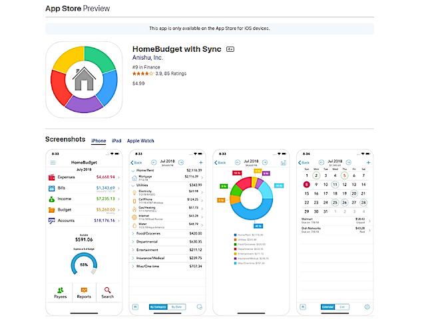The height and width of the screenshot is (319, 426).
Task: Click the plus icon in category list screenshot
Action: (201, 162)
